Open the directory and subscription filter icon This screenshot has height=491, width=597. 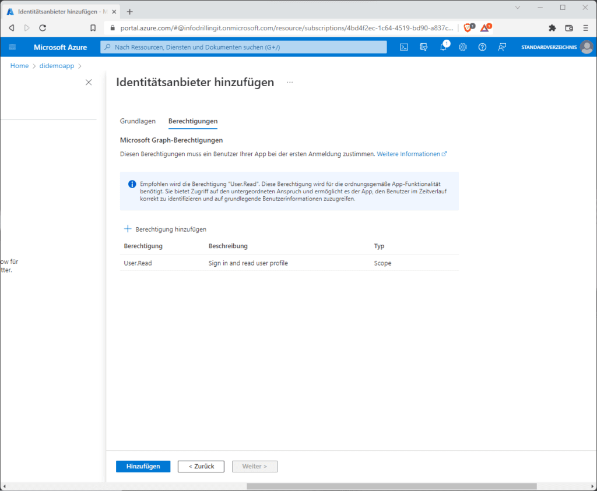coord(423,47)
